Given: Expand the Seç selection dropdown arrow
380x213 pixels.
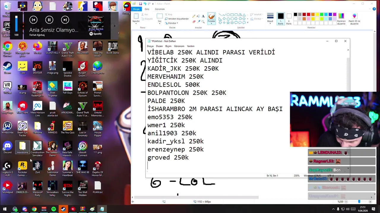Looking at the screenshot, I should (x=160, y=23).
